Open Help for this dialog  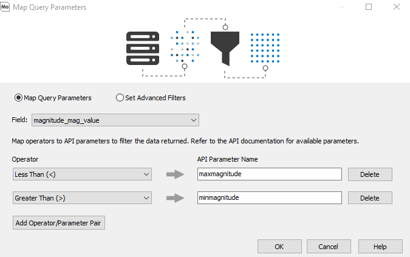pyautogui.click(x=380, y=247)
